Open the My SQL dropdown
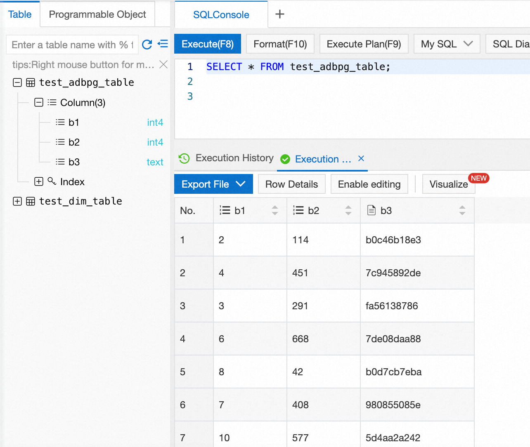This screenshot has height=447, width=530. point(447,44)
